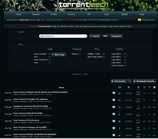Filter size More than 4.5GB
158x139 pixels.
pos(95,57)
